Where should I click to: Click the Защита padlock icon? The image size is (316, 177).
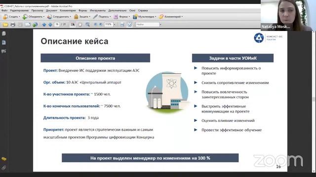[x=76, y=17]
